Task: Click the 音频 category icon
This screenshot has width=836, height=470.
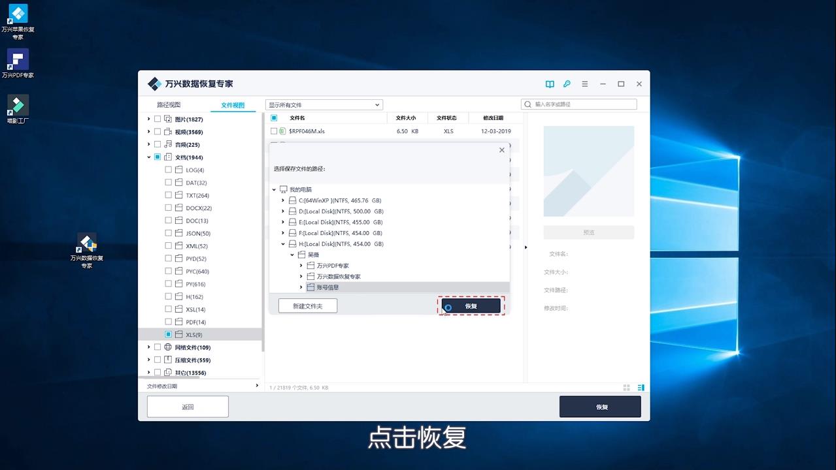Action: tap(168, 144)
